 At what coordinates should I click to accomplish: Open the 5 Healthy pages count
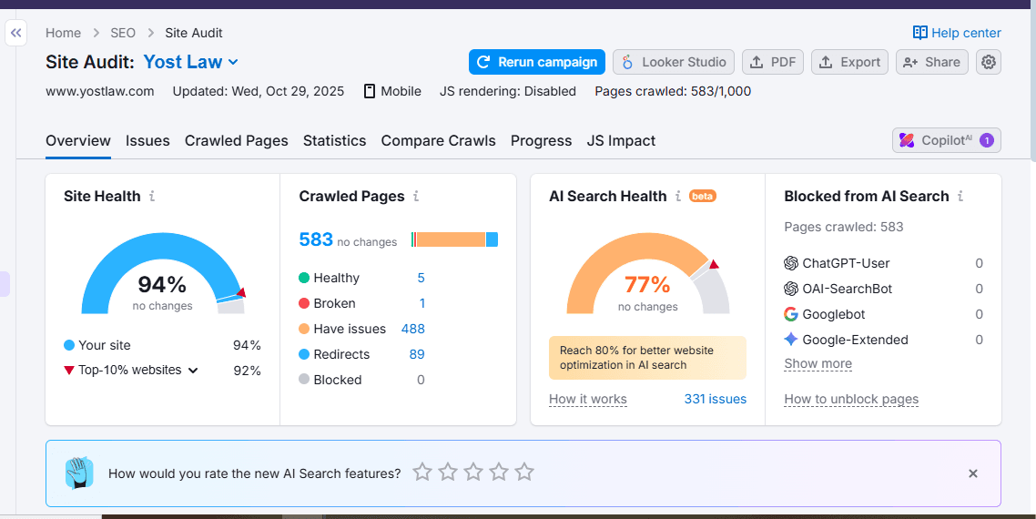tap(421, 278)
